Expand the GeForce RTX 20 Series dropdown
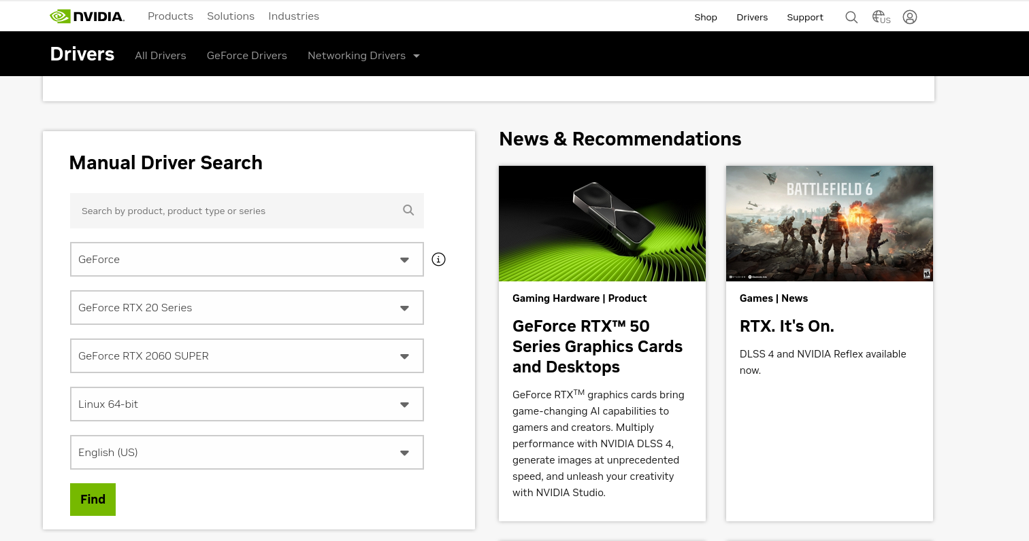The height and width of the screenshot is (541, 1029). coord(246,308)
